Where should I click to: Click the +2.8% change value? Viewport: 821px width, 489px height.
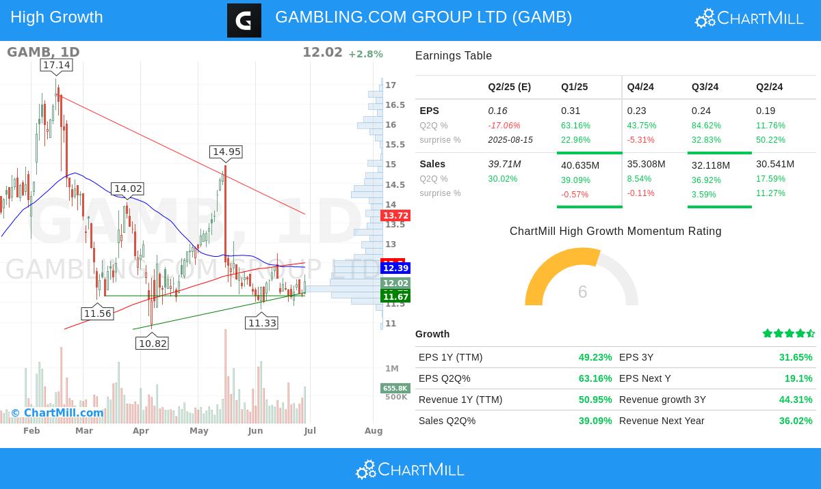[365, 54]
